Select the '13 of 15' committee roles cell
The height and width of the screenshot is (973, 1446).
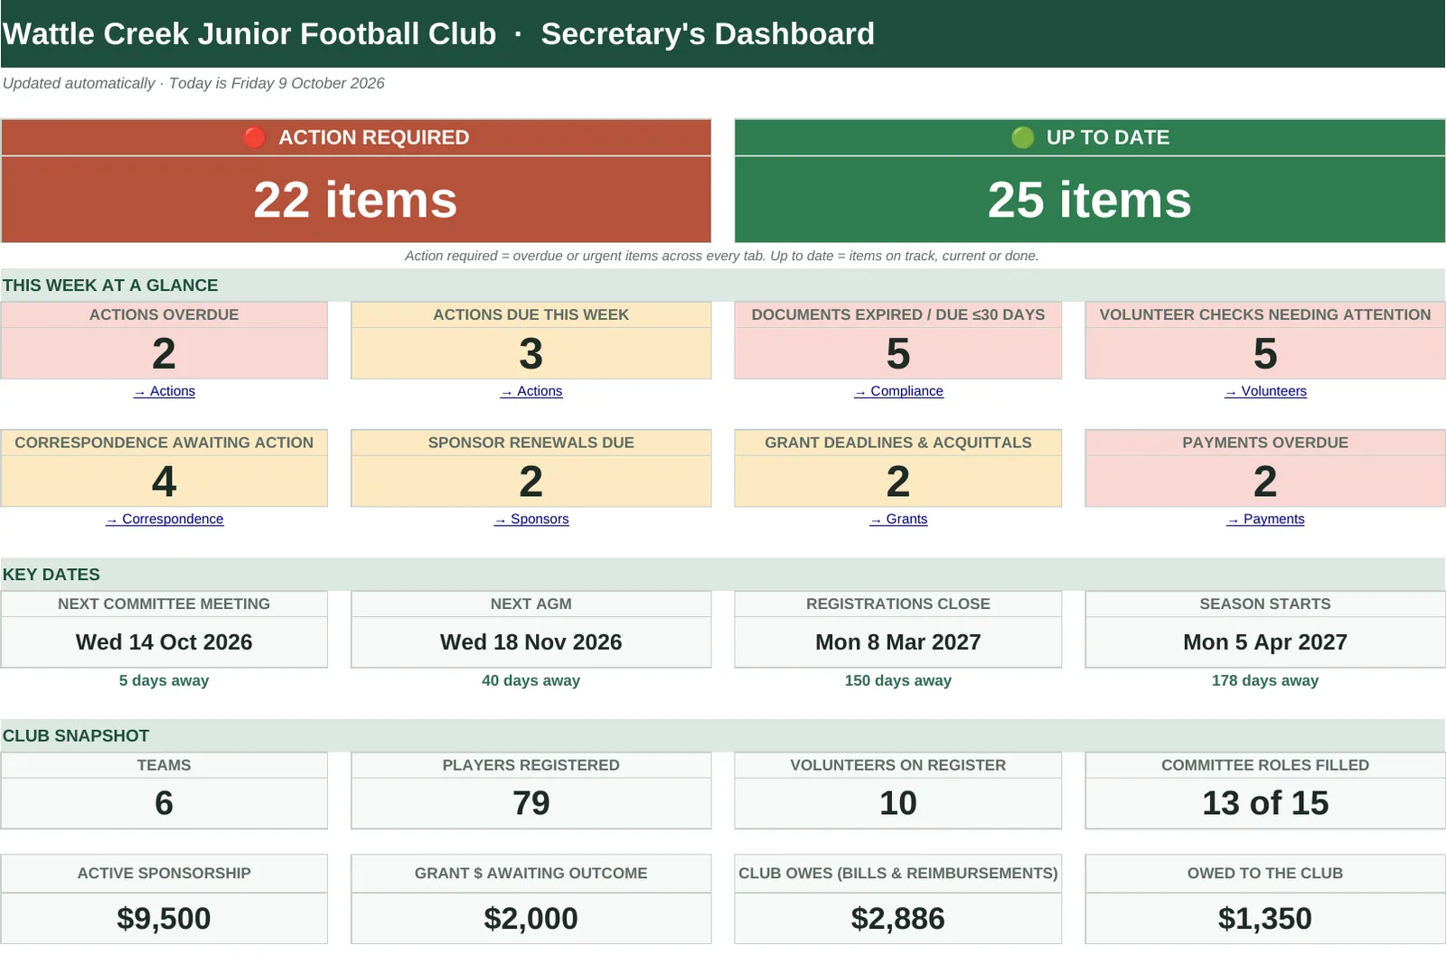coord(1265,803)
